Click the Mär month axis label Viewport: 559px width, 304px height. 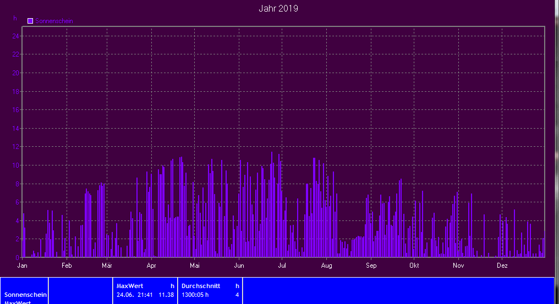click(107, 266)
